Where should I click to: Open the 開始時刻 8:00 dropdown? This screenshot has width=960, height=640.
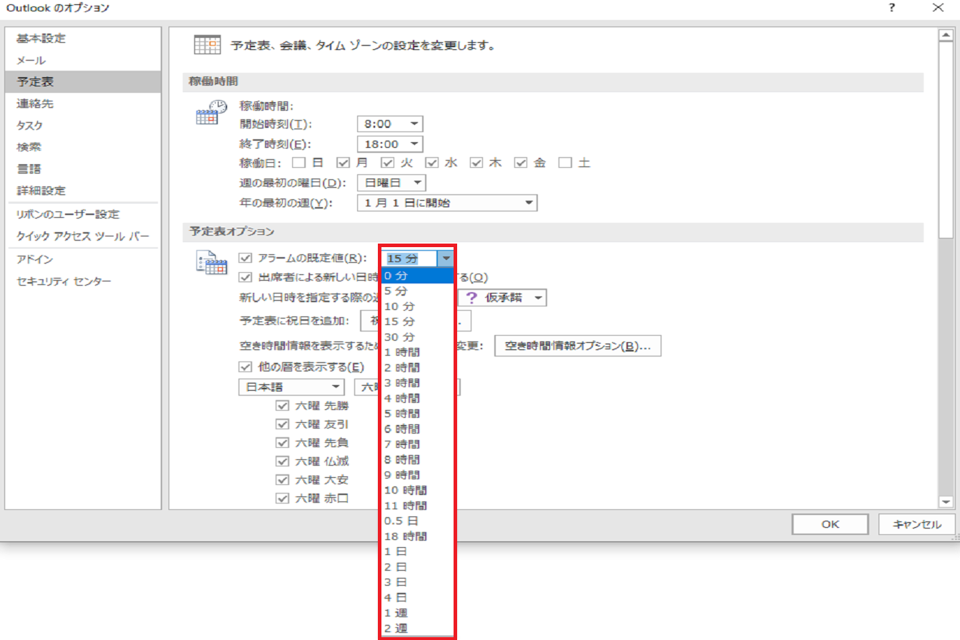[x=390, y=124]
